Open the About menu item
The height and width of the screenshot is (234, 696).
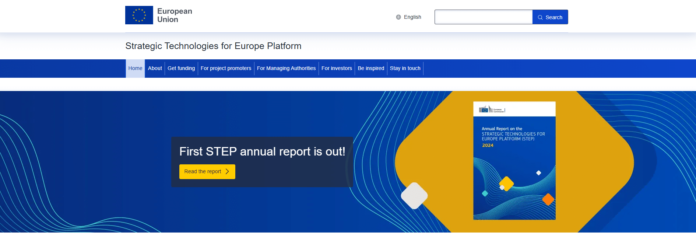(x=155, y=68)
